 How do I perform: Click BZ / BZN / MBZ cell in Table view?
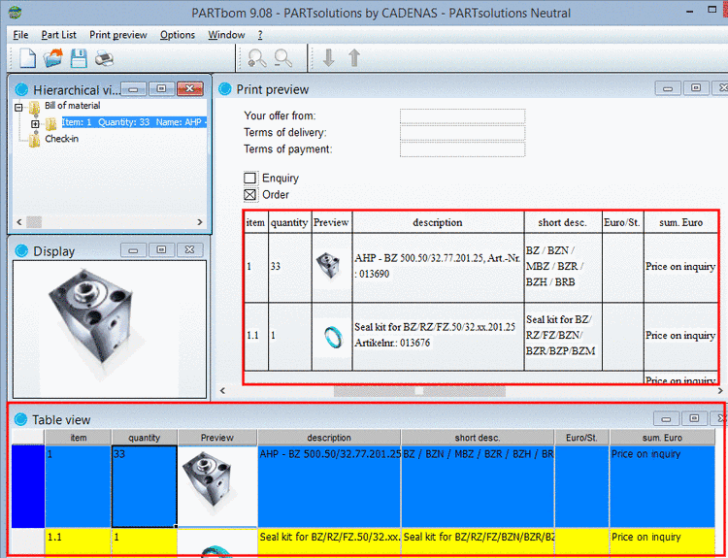point(478,486)
